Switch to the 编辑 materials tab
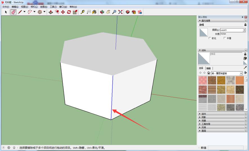Viewport: 249px width, 151px height. tap(208, 68)
